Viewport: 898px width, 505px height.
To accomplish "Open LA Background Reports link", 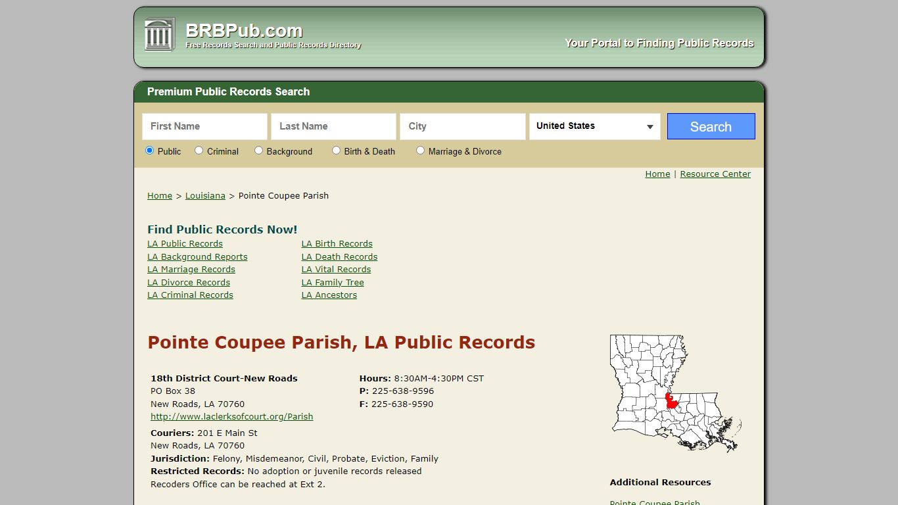I will (x=197, y=257).
